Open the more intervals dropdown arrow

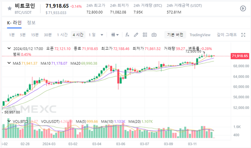(x=102, y=35)
